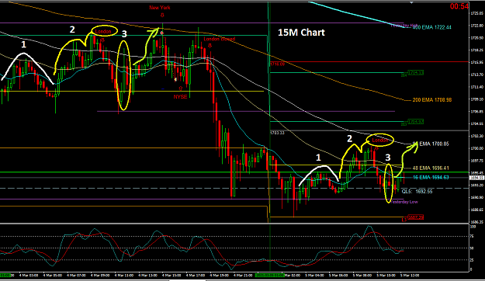Image resolution: width=485 pixels, height=281 pixels.
Task: Click the 5 Mar 12:00 time label
Action: pos(410,275)
